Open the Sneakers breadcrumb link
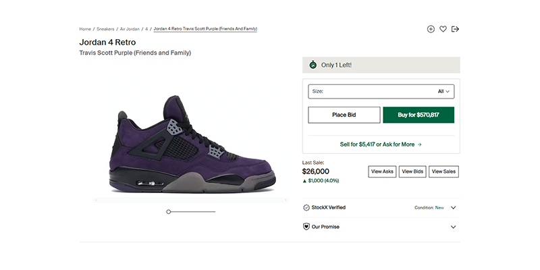This screenshot has width=540, height=270. [105, 29]
